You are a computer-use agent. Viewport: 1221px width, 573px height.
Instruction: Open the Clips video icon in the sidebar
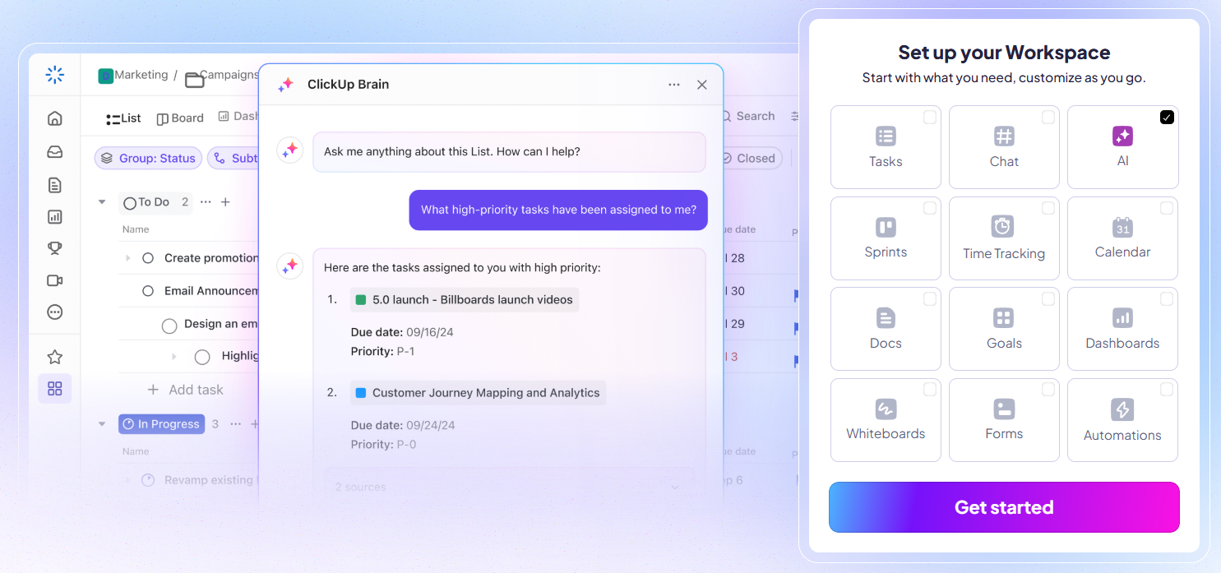[x=55, y=280]
